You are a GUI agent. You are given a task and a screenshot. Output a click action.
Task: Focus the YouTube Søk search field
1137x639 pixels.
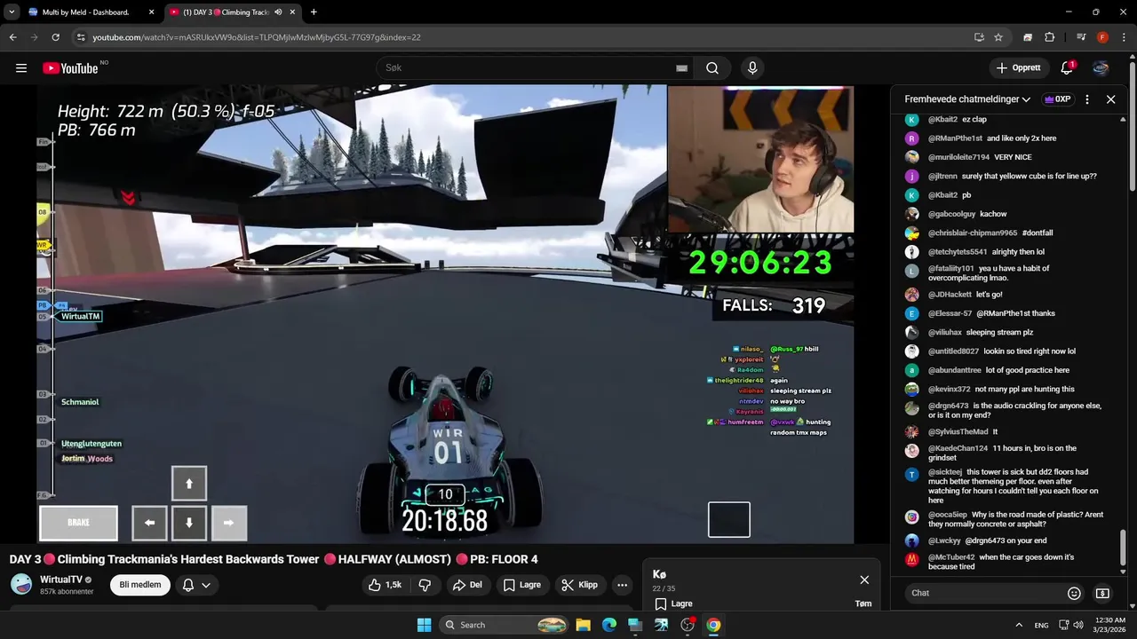(x=533, y=68)
